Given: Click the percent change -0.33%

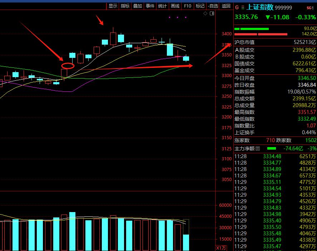Looking at the screenshot, I should pos(306,17).
